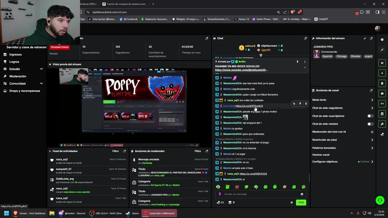
Task: Delete joynerjsp's chat message
Action: (x=306, y=104)
